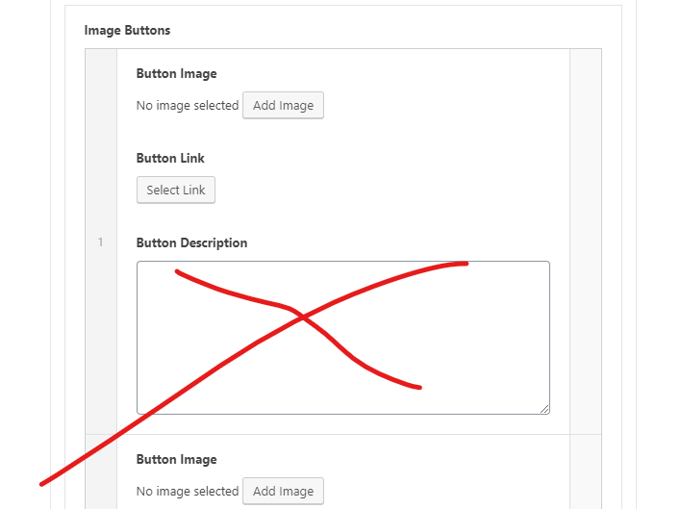Click the long red stroke's lower-left end
Image resolution: width=681 pixels, height=509 pixels.
[43, 482]
